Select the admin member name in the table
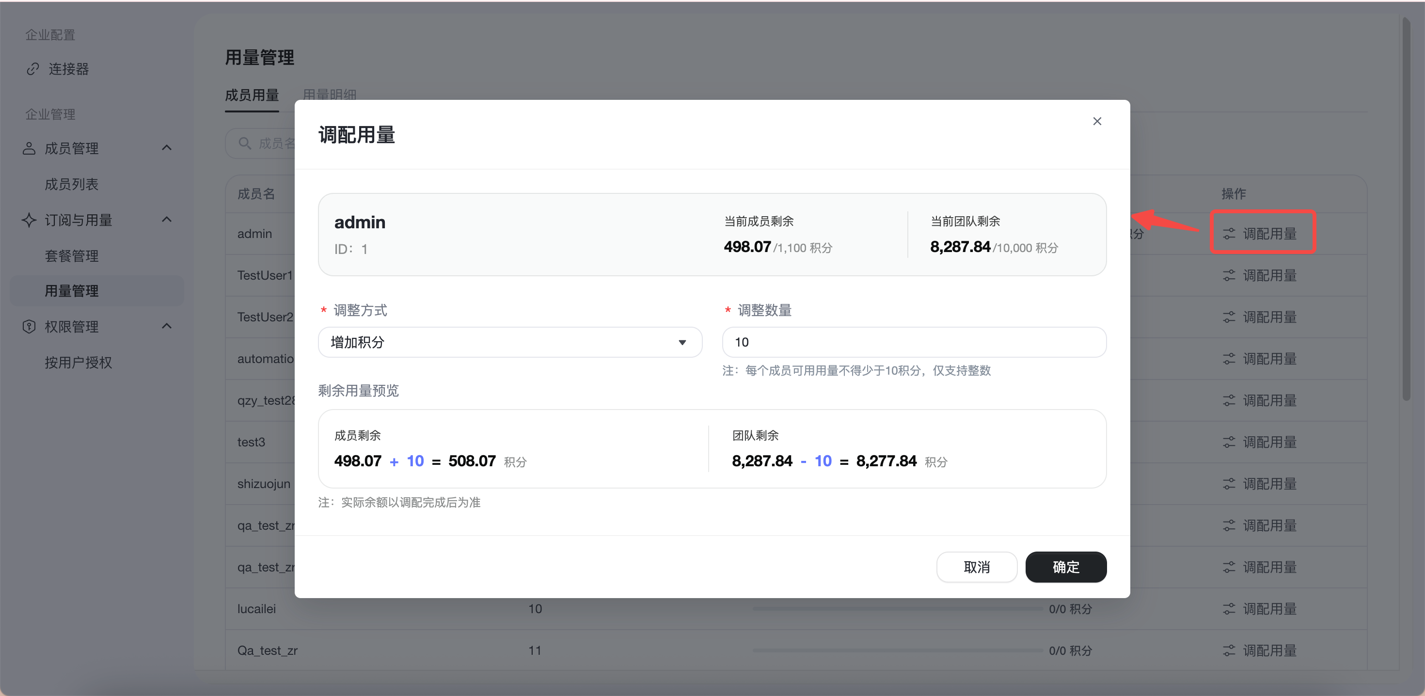1425x696 pixels. tap(254, 234)
